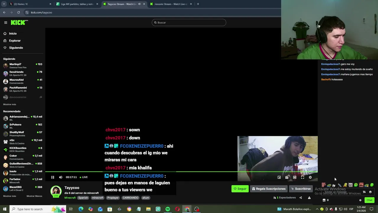Image resolution: width=378 pixels, height=213 pixels.
Task: Select the CARREANDO tag
Action: click(x=130, y=198)
